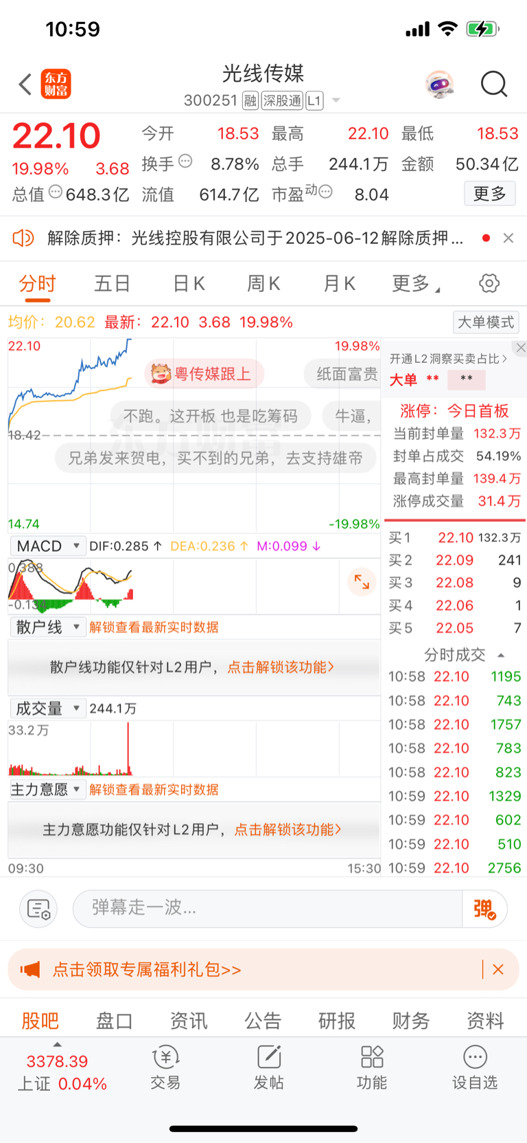The width and height of the screenshot is (527, 1143).
Task: Tap the megaphone gift banner icon
Action: coord(30,970)
